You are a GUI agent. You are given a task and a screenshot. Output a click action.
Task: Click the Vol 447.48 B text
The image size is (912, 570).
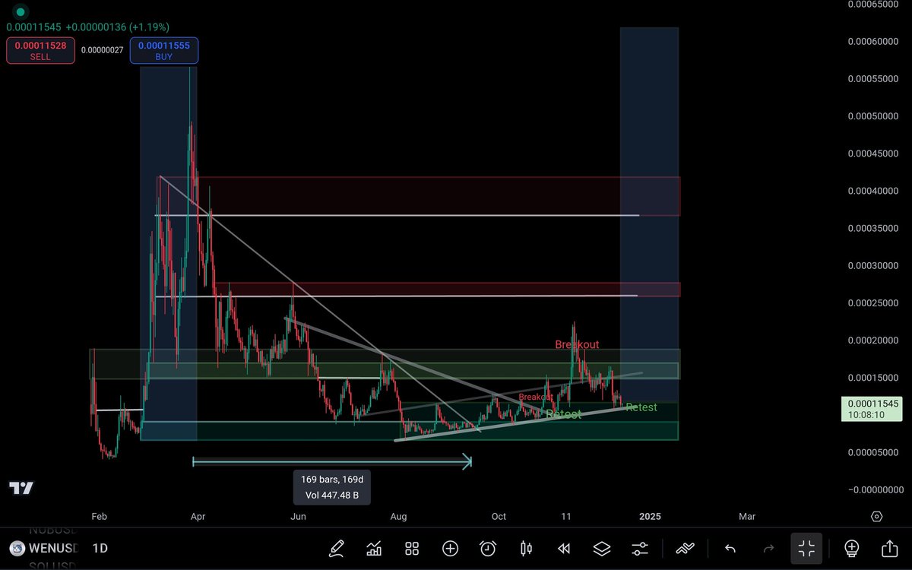(x=332, y=496)
